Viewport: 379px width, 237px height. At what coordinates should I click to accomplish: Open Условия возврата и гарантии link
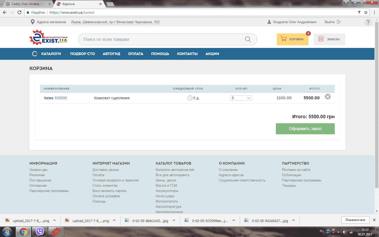click(116, 180)
